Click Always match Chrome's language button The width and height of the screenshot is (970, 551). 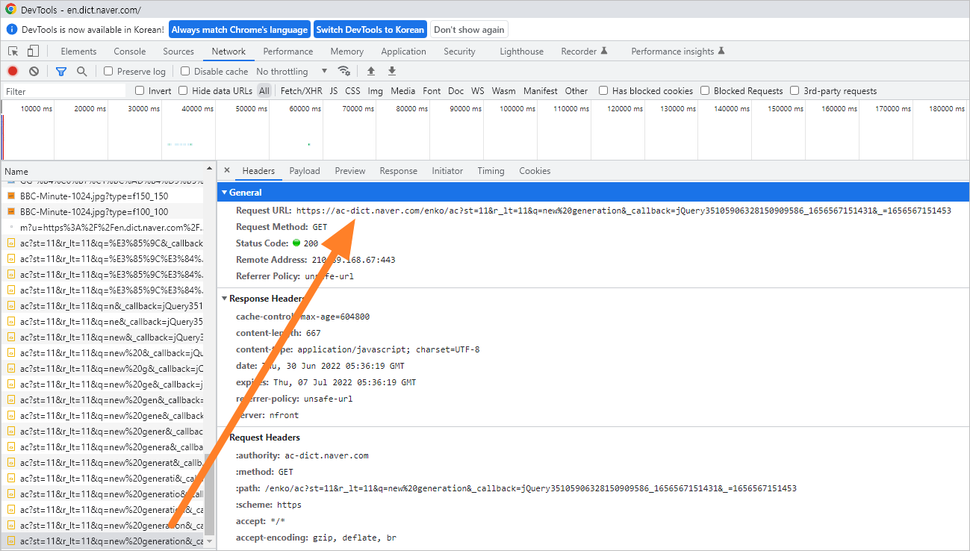tap(240, 30)
